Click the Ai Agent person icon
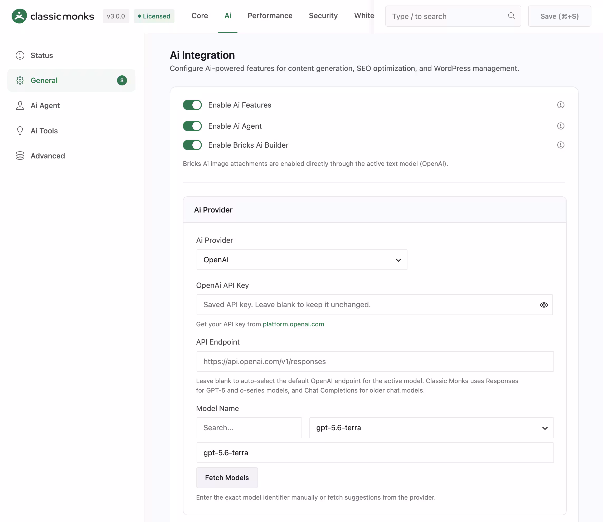The width and height of the screenshot is (603, 522). point(20,105)
